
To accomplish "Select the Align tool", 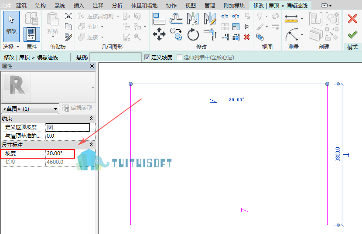I will click(159, 19).
